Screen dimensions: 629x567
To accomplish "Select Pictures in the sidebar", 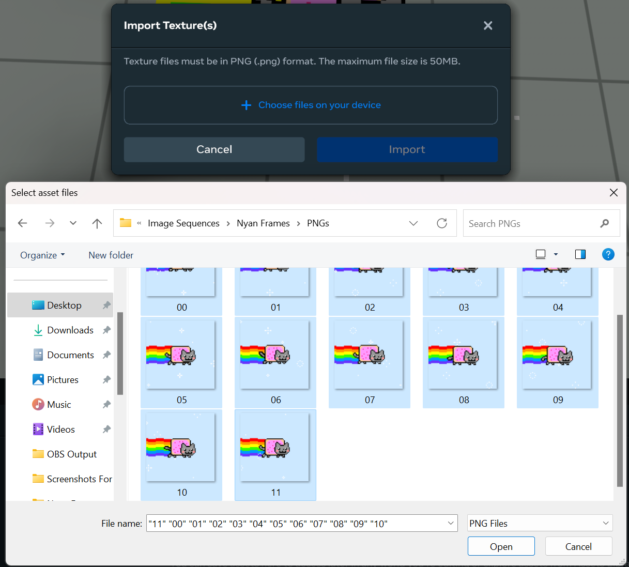I will tap(60, 379).
